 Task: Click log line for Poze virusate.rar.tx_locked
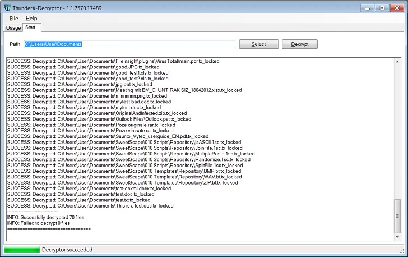coord(90,131)
